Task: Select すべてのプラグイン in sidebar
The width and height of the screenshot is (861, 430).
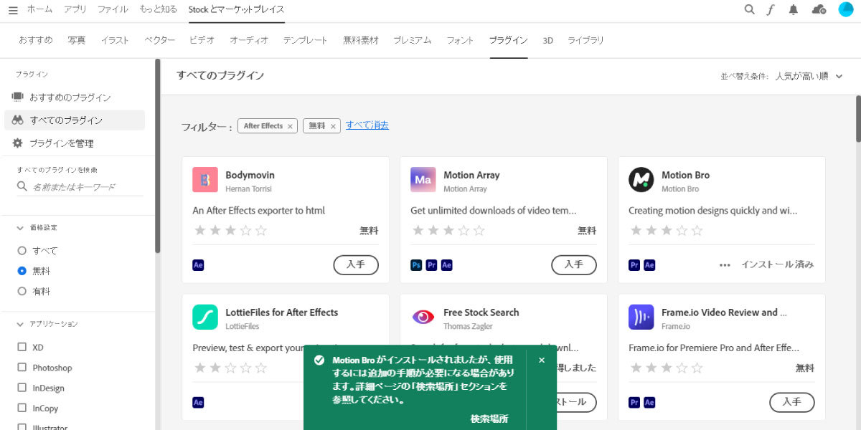Action: click(75, 120)
